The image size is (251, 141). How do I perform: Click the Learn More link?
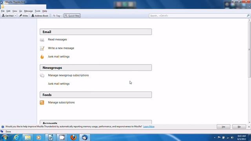pos(149,127)
